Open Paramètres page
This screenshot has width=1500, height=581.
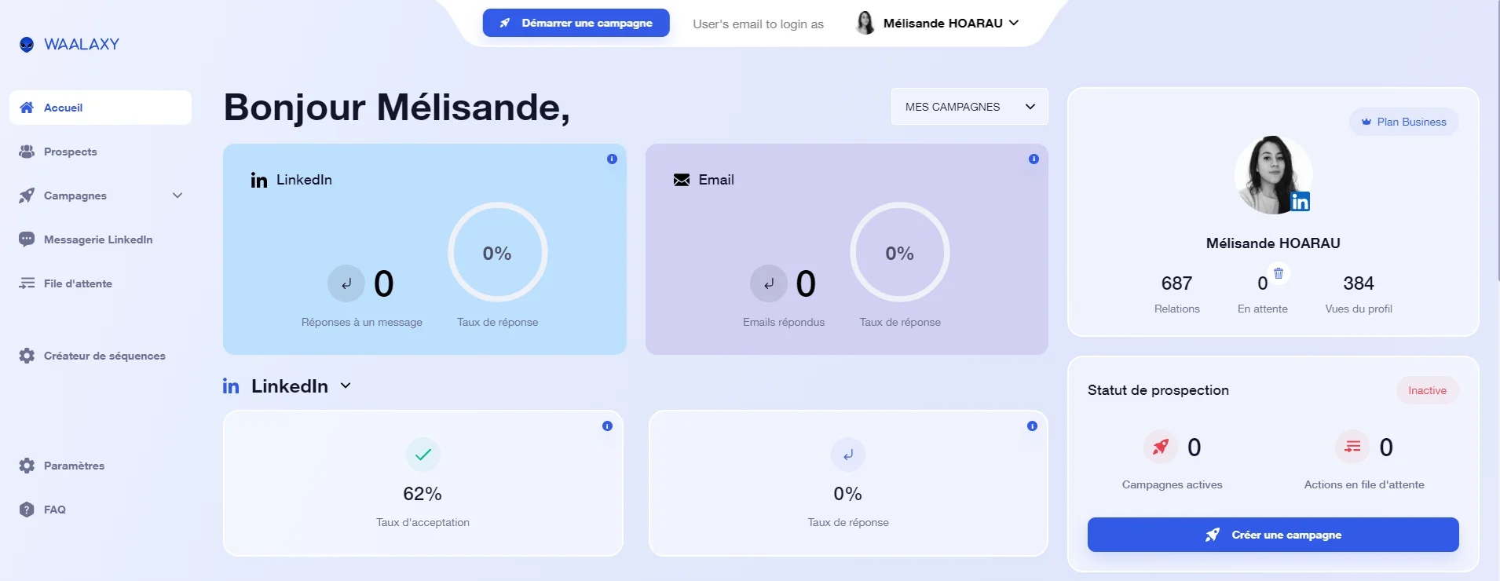click(x=101, y=466)
